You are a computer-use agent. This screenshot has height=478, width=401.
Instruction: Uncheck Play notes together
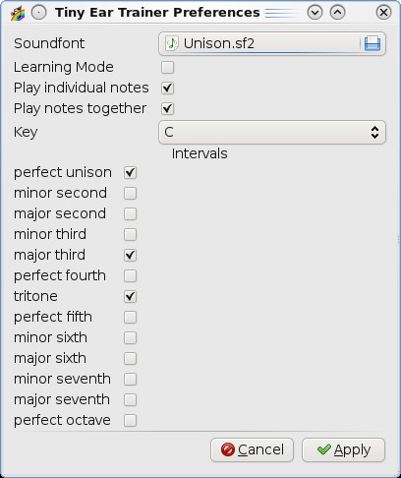(x=167, y=108)
